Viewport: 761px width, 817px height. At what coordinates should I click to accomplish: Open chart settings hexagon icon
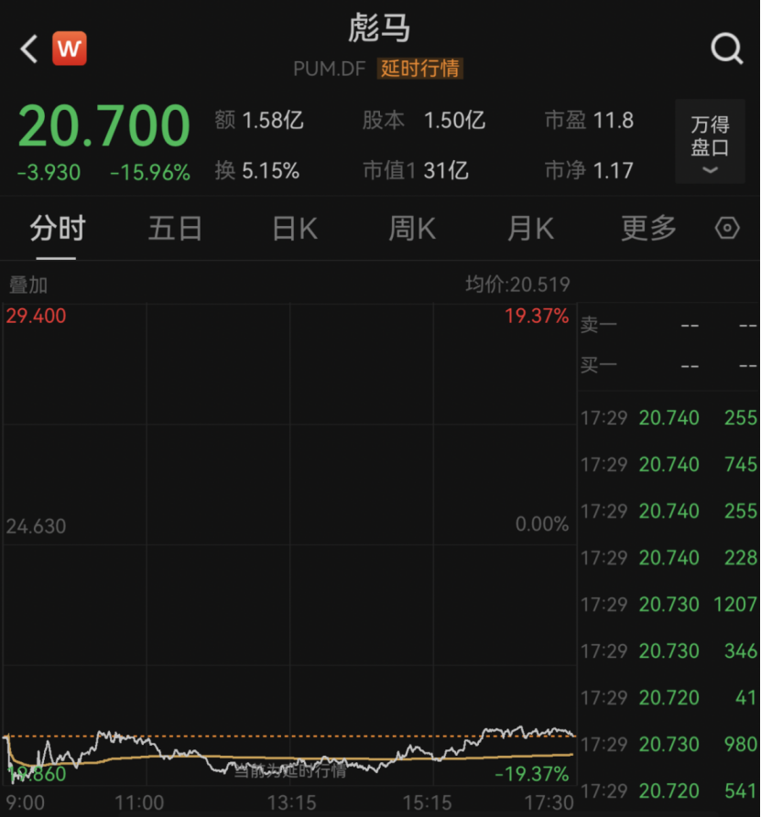(x=727, y=228)
